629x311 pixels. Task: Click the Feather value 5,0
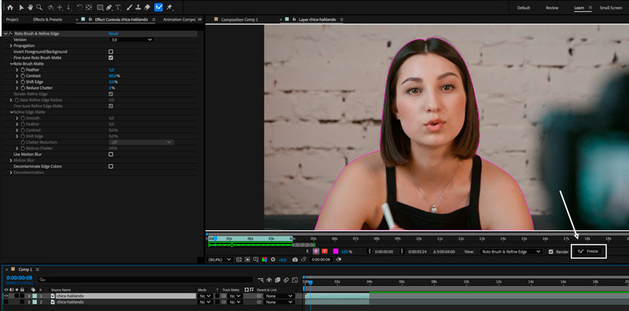click(112, 70)
